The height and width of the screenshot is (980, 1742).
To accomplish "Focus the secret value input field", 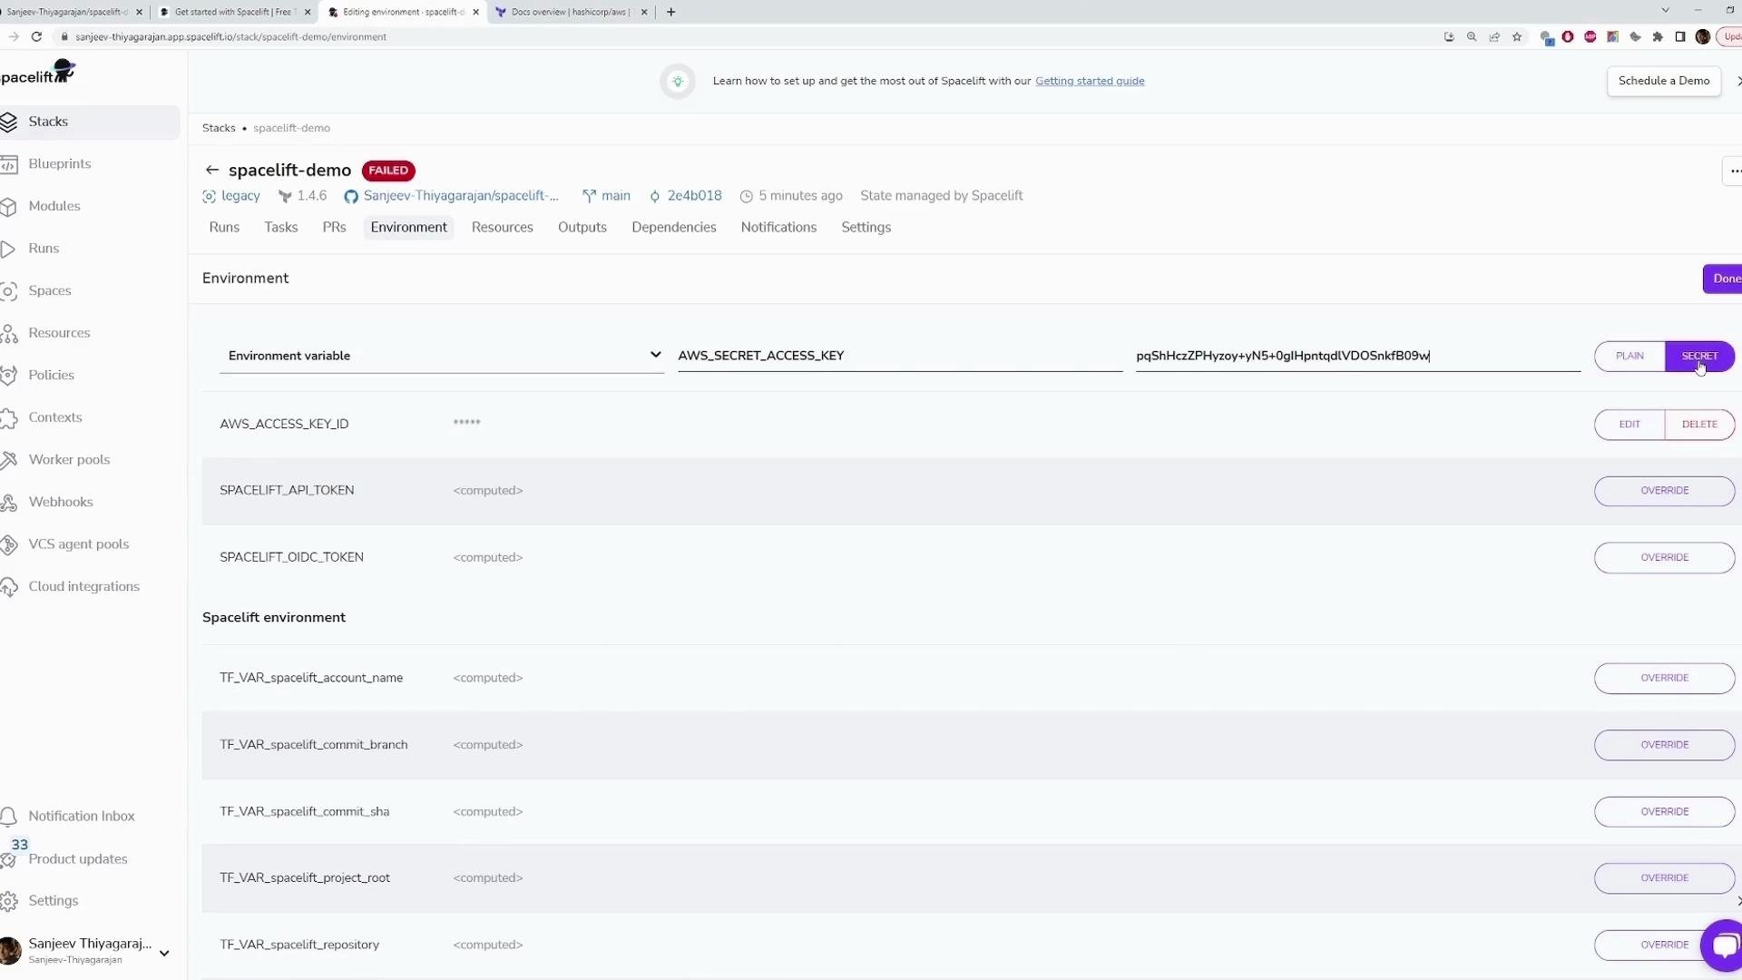I will pos(1357,356).
